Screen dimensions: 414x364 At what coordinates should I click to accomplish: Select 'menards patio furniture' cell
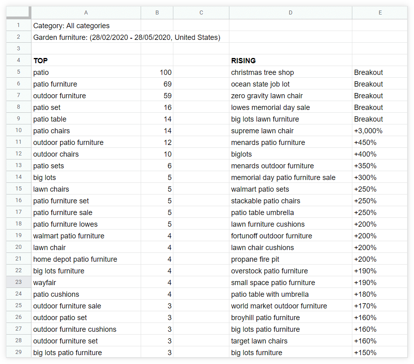(290, 142)
